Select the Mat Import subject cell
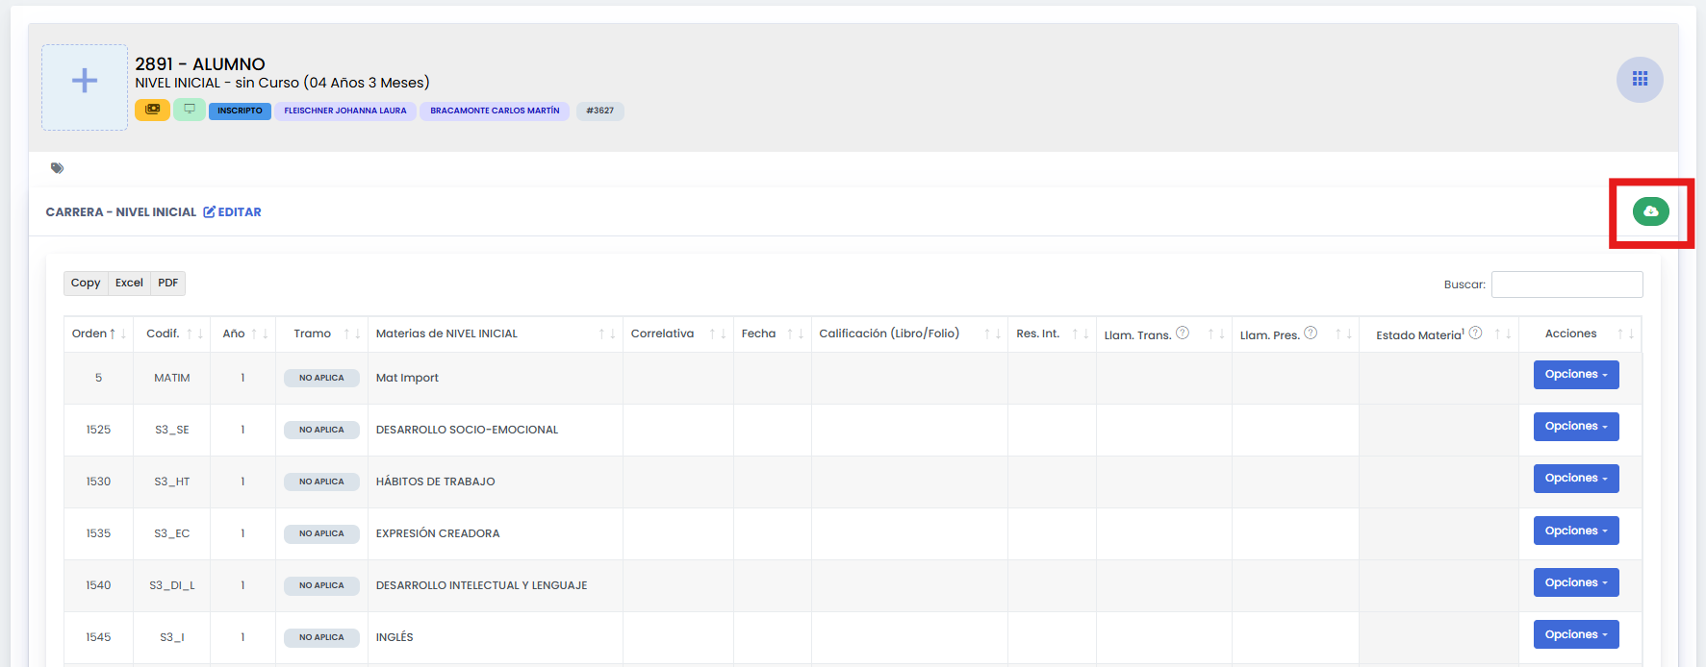The image size is (1706, 667). point(496,378)
